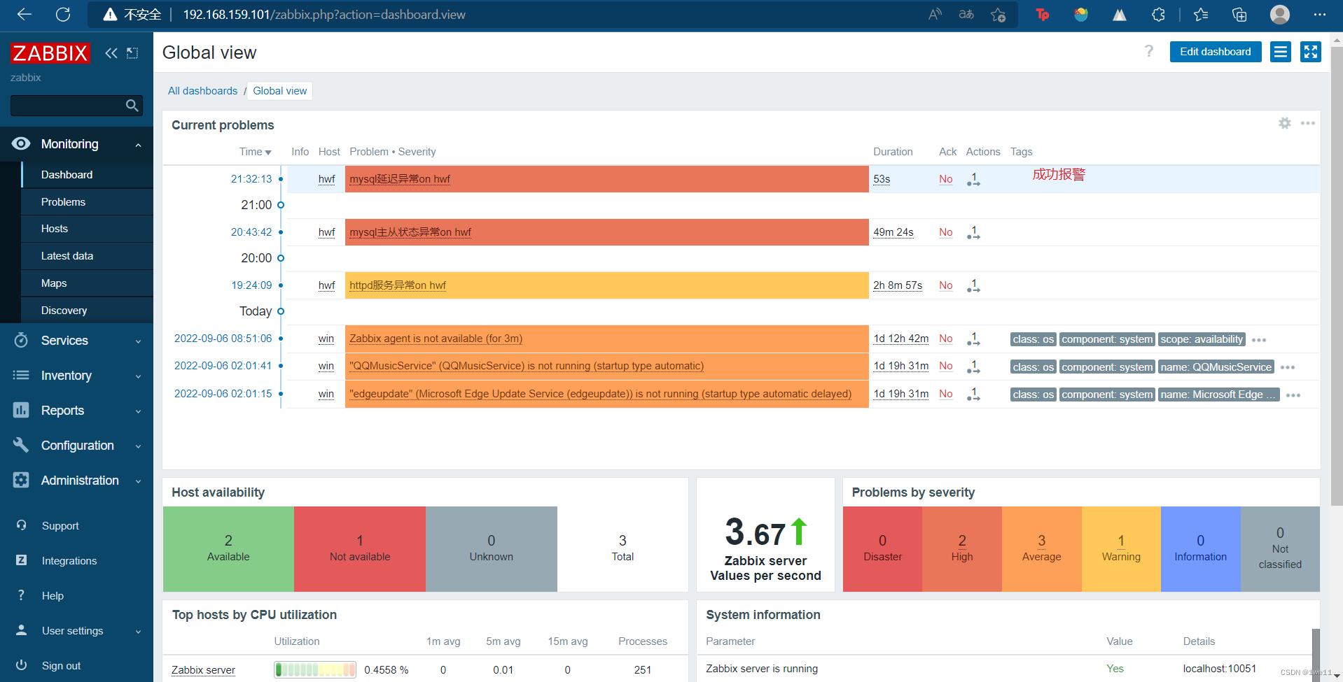Viewport: 1343px width, 682px height.
Task: Open Zabbix agent is not available problem
Action: 436,339
